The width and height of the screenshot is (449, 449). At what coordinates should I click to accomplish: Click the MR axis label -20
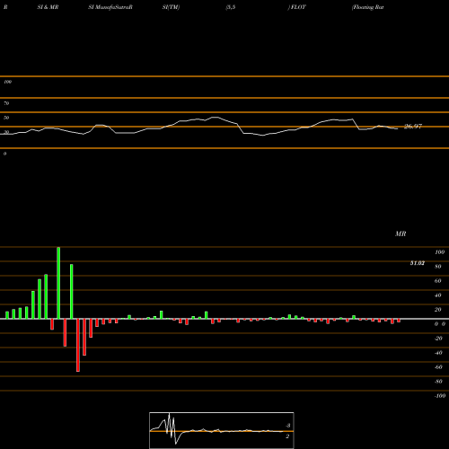pos(438,339)
